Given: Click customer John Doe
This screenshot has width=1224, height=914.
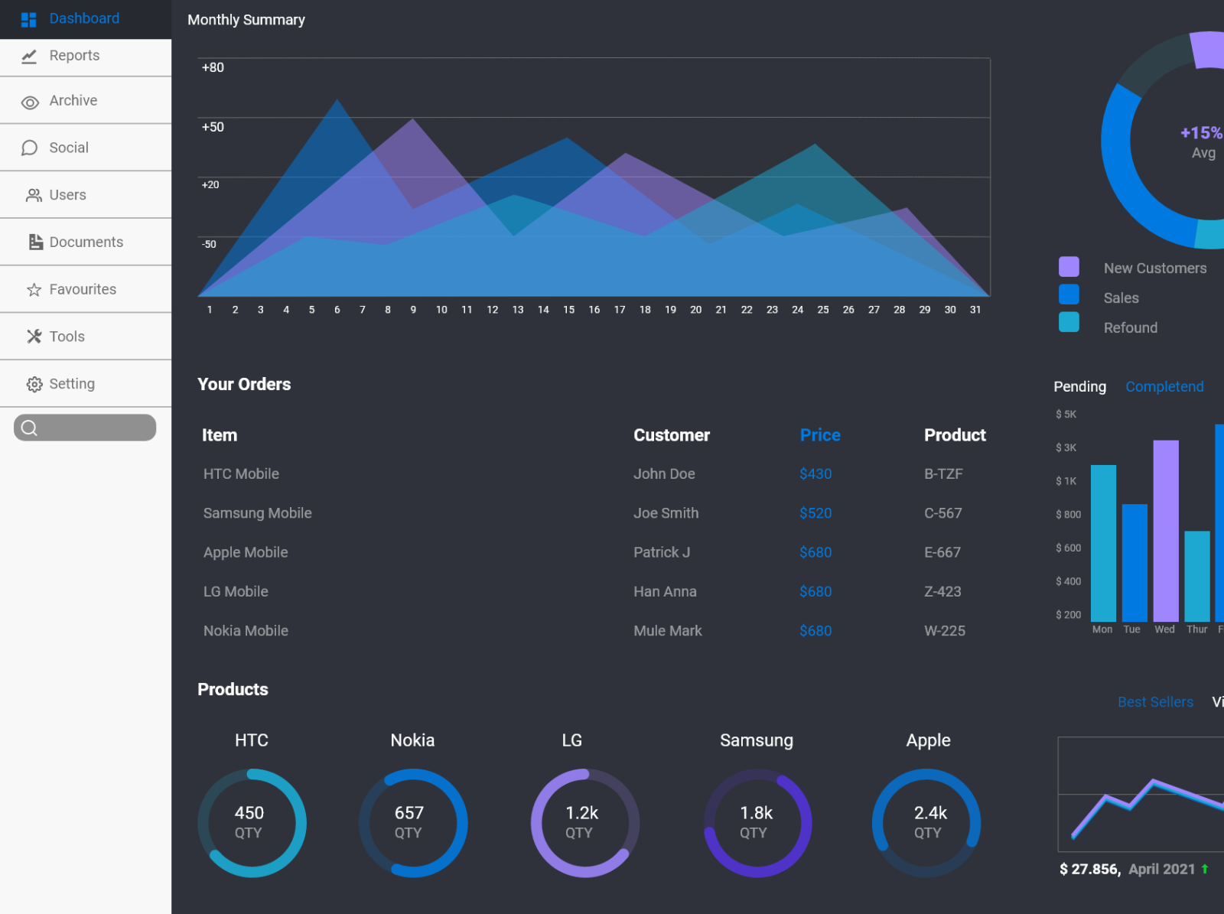Looking at the screenshot, I should pos(664,474).
